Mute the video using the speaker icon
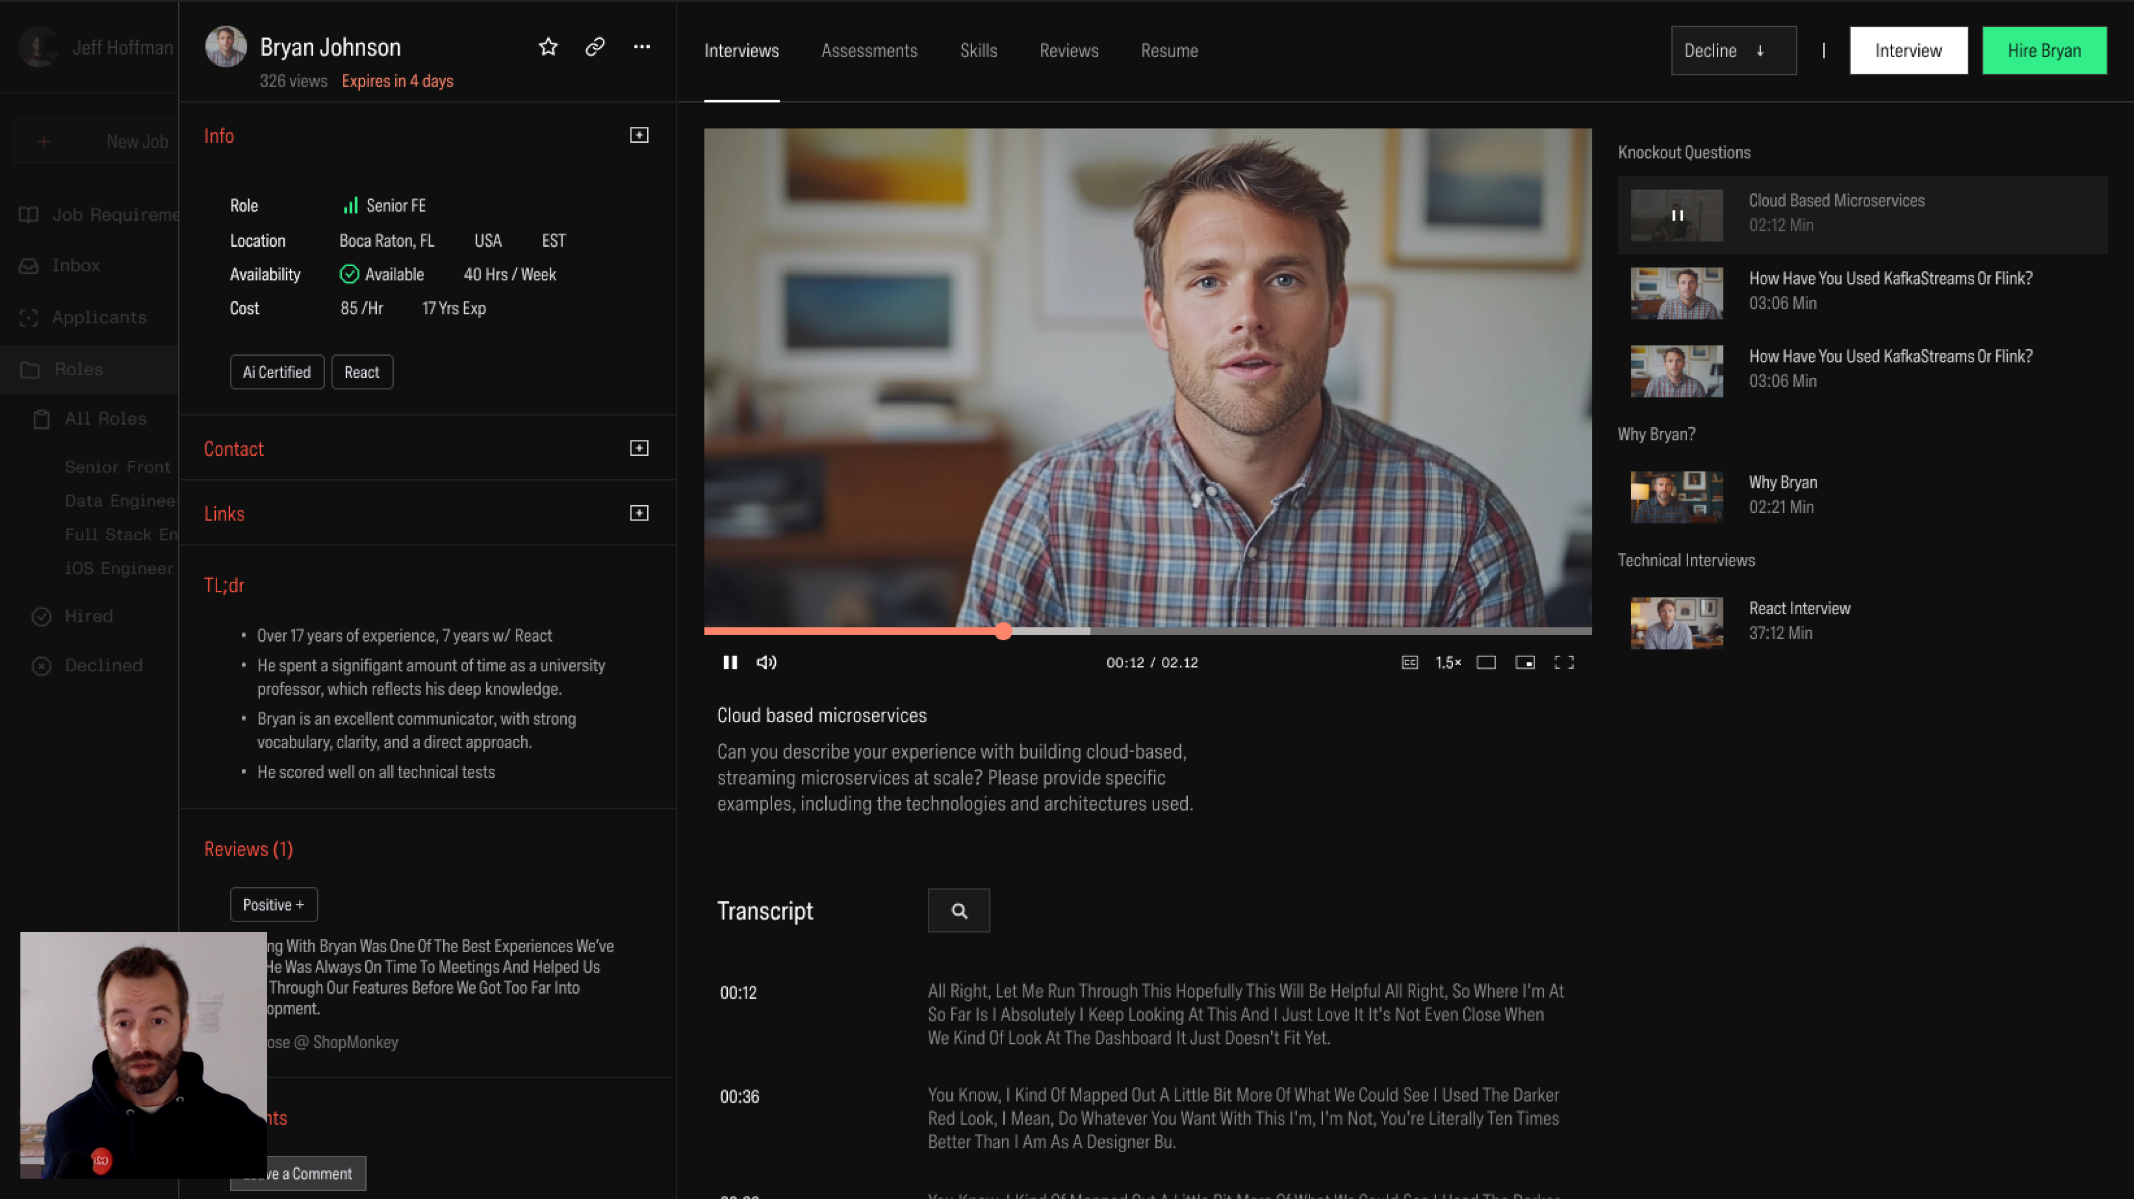The width and height of the screenshot is (2134, 1199). [x=766, y=662]
